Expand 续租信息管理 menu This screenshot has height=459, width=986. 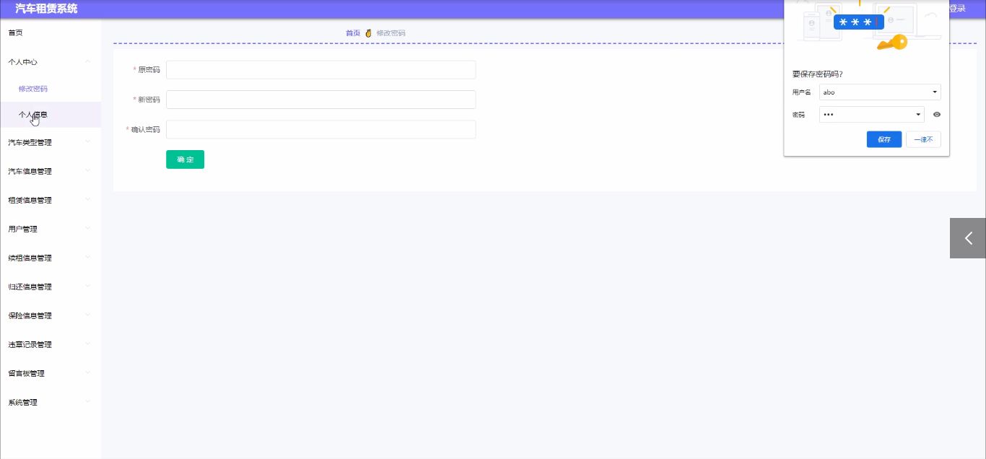point(51,258)
